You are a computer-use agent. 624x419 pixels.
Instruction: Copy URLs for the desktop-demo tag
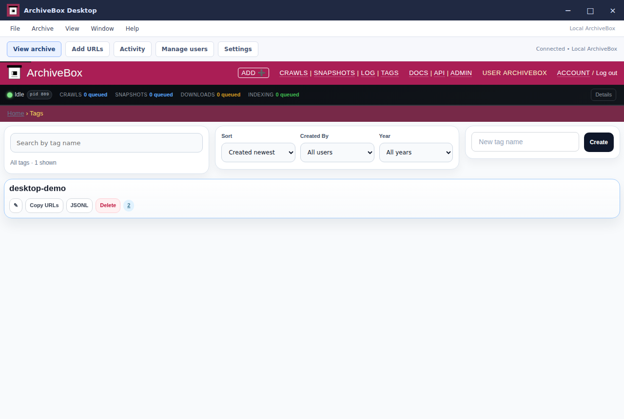(x=44, y=206)
